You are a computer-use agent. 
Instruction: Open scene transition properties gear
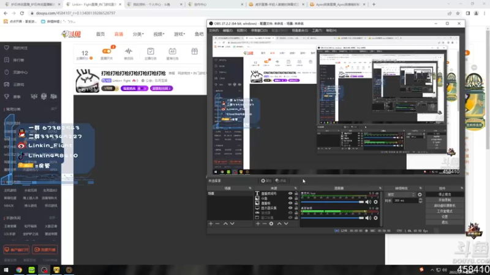(420, 194)
